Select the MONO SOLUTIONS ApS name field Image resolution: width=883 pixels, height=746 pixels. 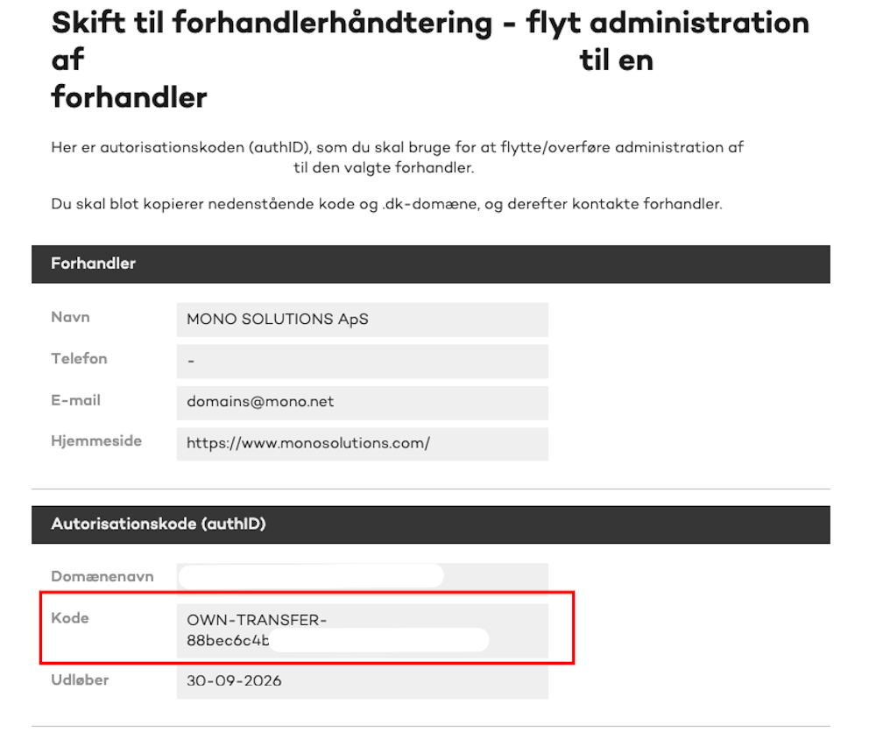pos(362,320)
